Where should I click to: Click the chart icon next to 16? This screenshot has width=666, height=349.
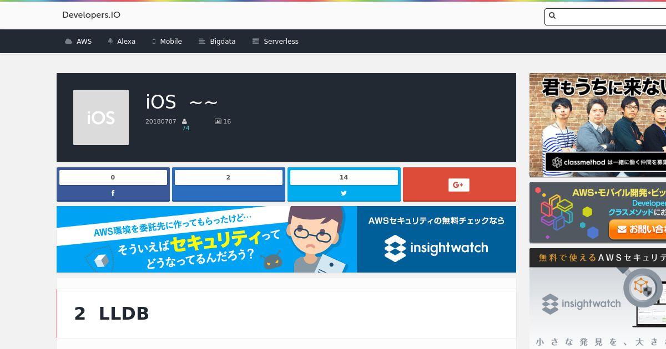218,121
